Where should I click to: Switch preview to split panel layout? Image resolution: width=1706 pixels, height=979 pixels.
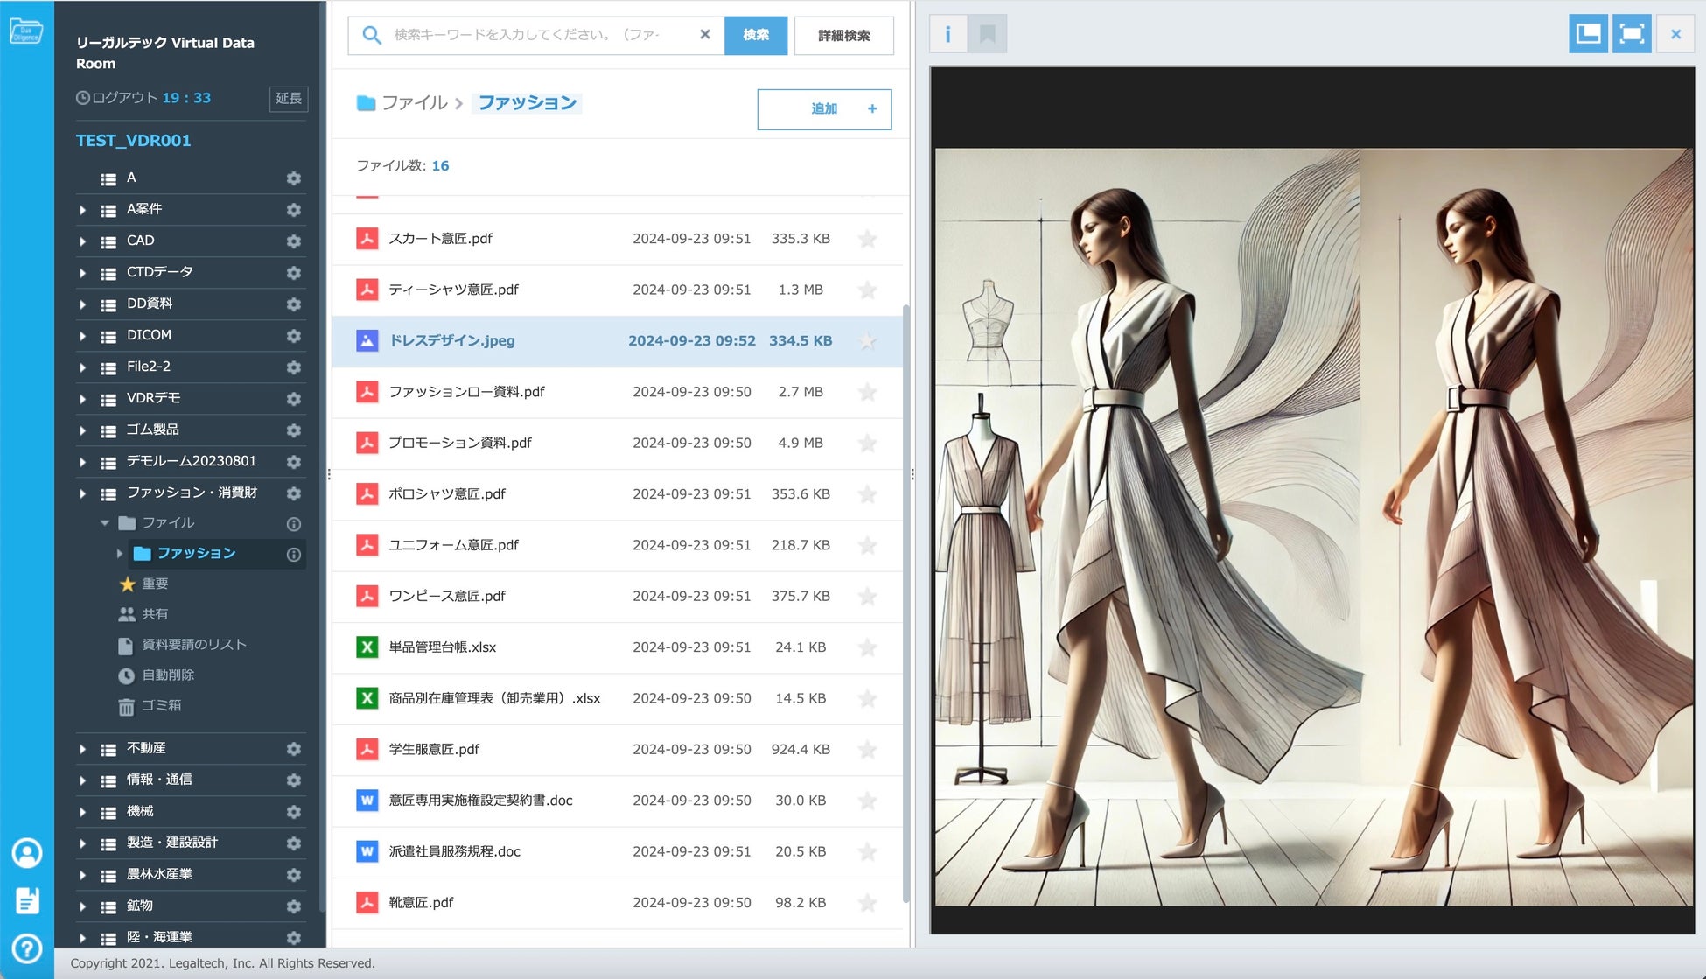(x=1588, y=35)
